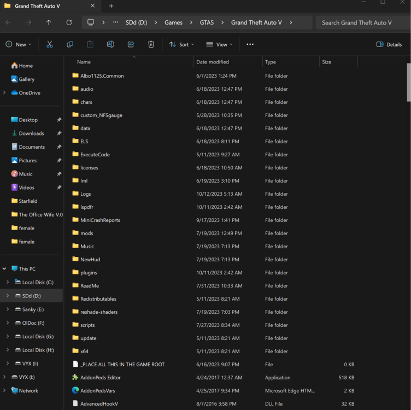Screen dimensions: 411x410
Task: Click the pin icon beside Downloads
Action: (x=59, y=133)
